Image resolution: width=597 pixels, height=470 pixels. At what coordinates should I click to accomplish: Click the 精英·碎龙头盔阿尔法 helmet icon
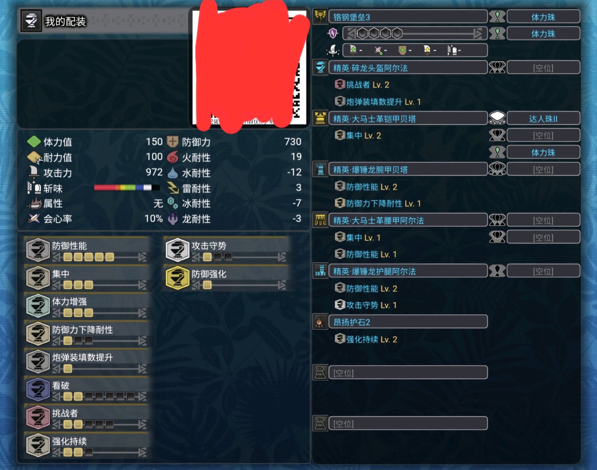320,68
